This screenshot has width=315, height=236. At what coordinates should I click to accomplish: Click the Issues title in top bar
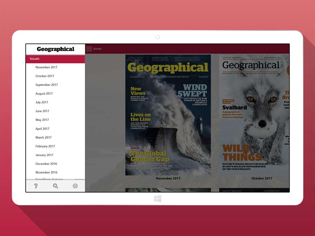(97, 49)
